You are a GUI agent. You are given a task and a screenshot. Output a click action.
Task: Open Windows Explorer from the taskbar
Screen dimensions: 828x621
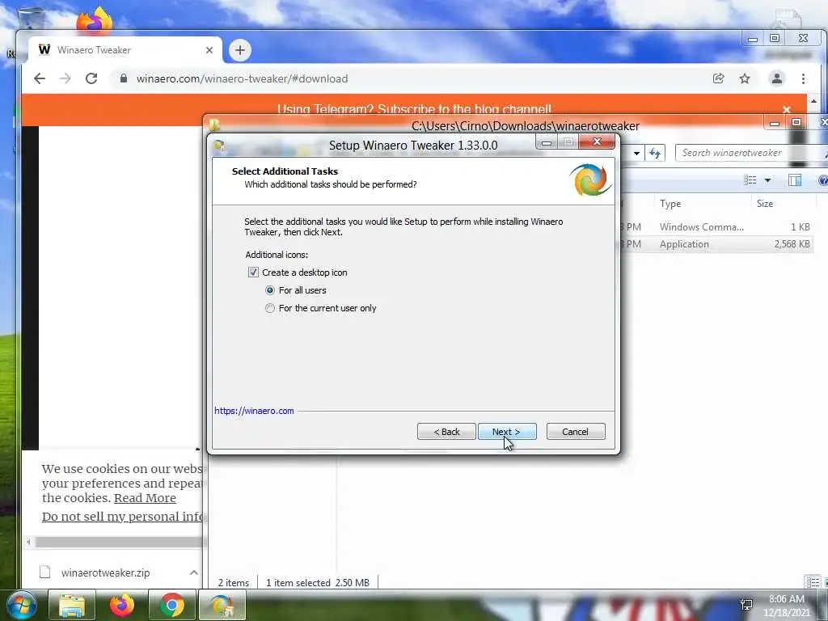[72, 605]
